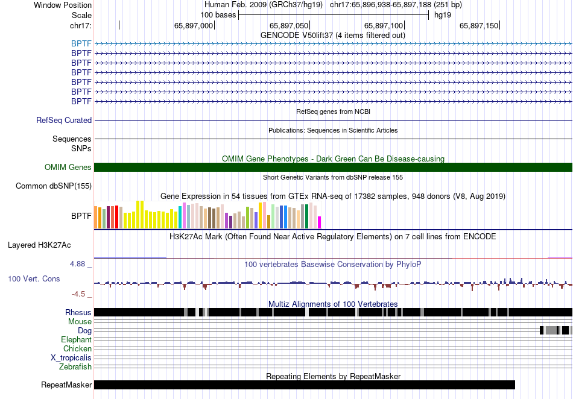573x399 pixels.
Task: Click chr17:65,896,938-65,897,188 (251 bp) position text
Action: (396, 5)
